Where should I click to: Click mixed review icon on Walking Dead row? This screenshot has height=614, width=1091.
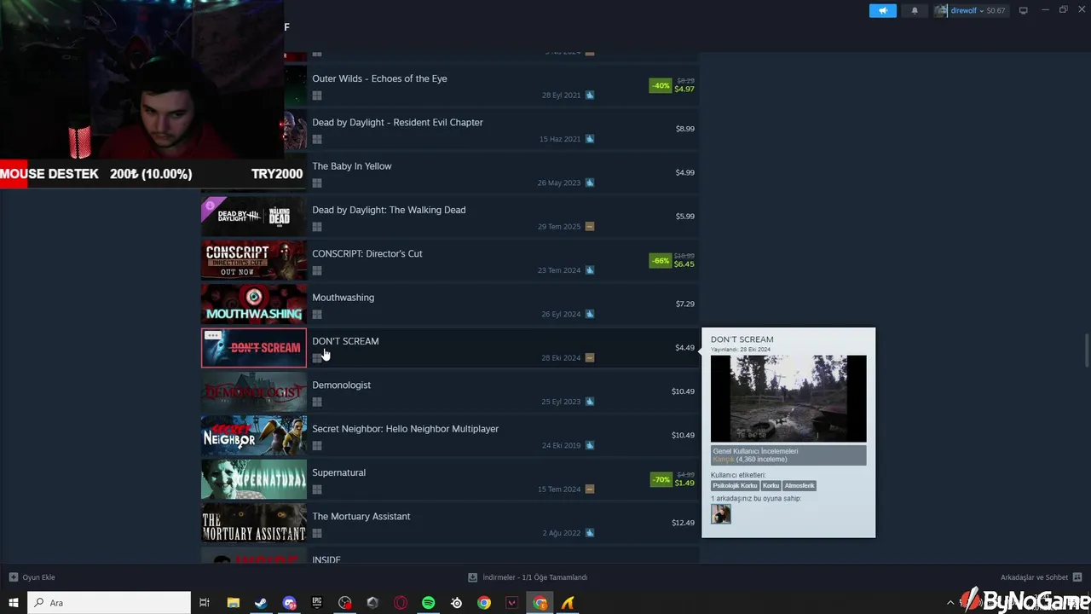(590, 227)
